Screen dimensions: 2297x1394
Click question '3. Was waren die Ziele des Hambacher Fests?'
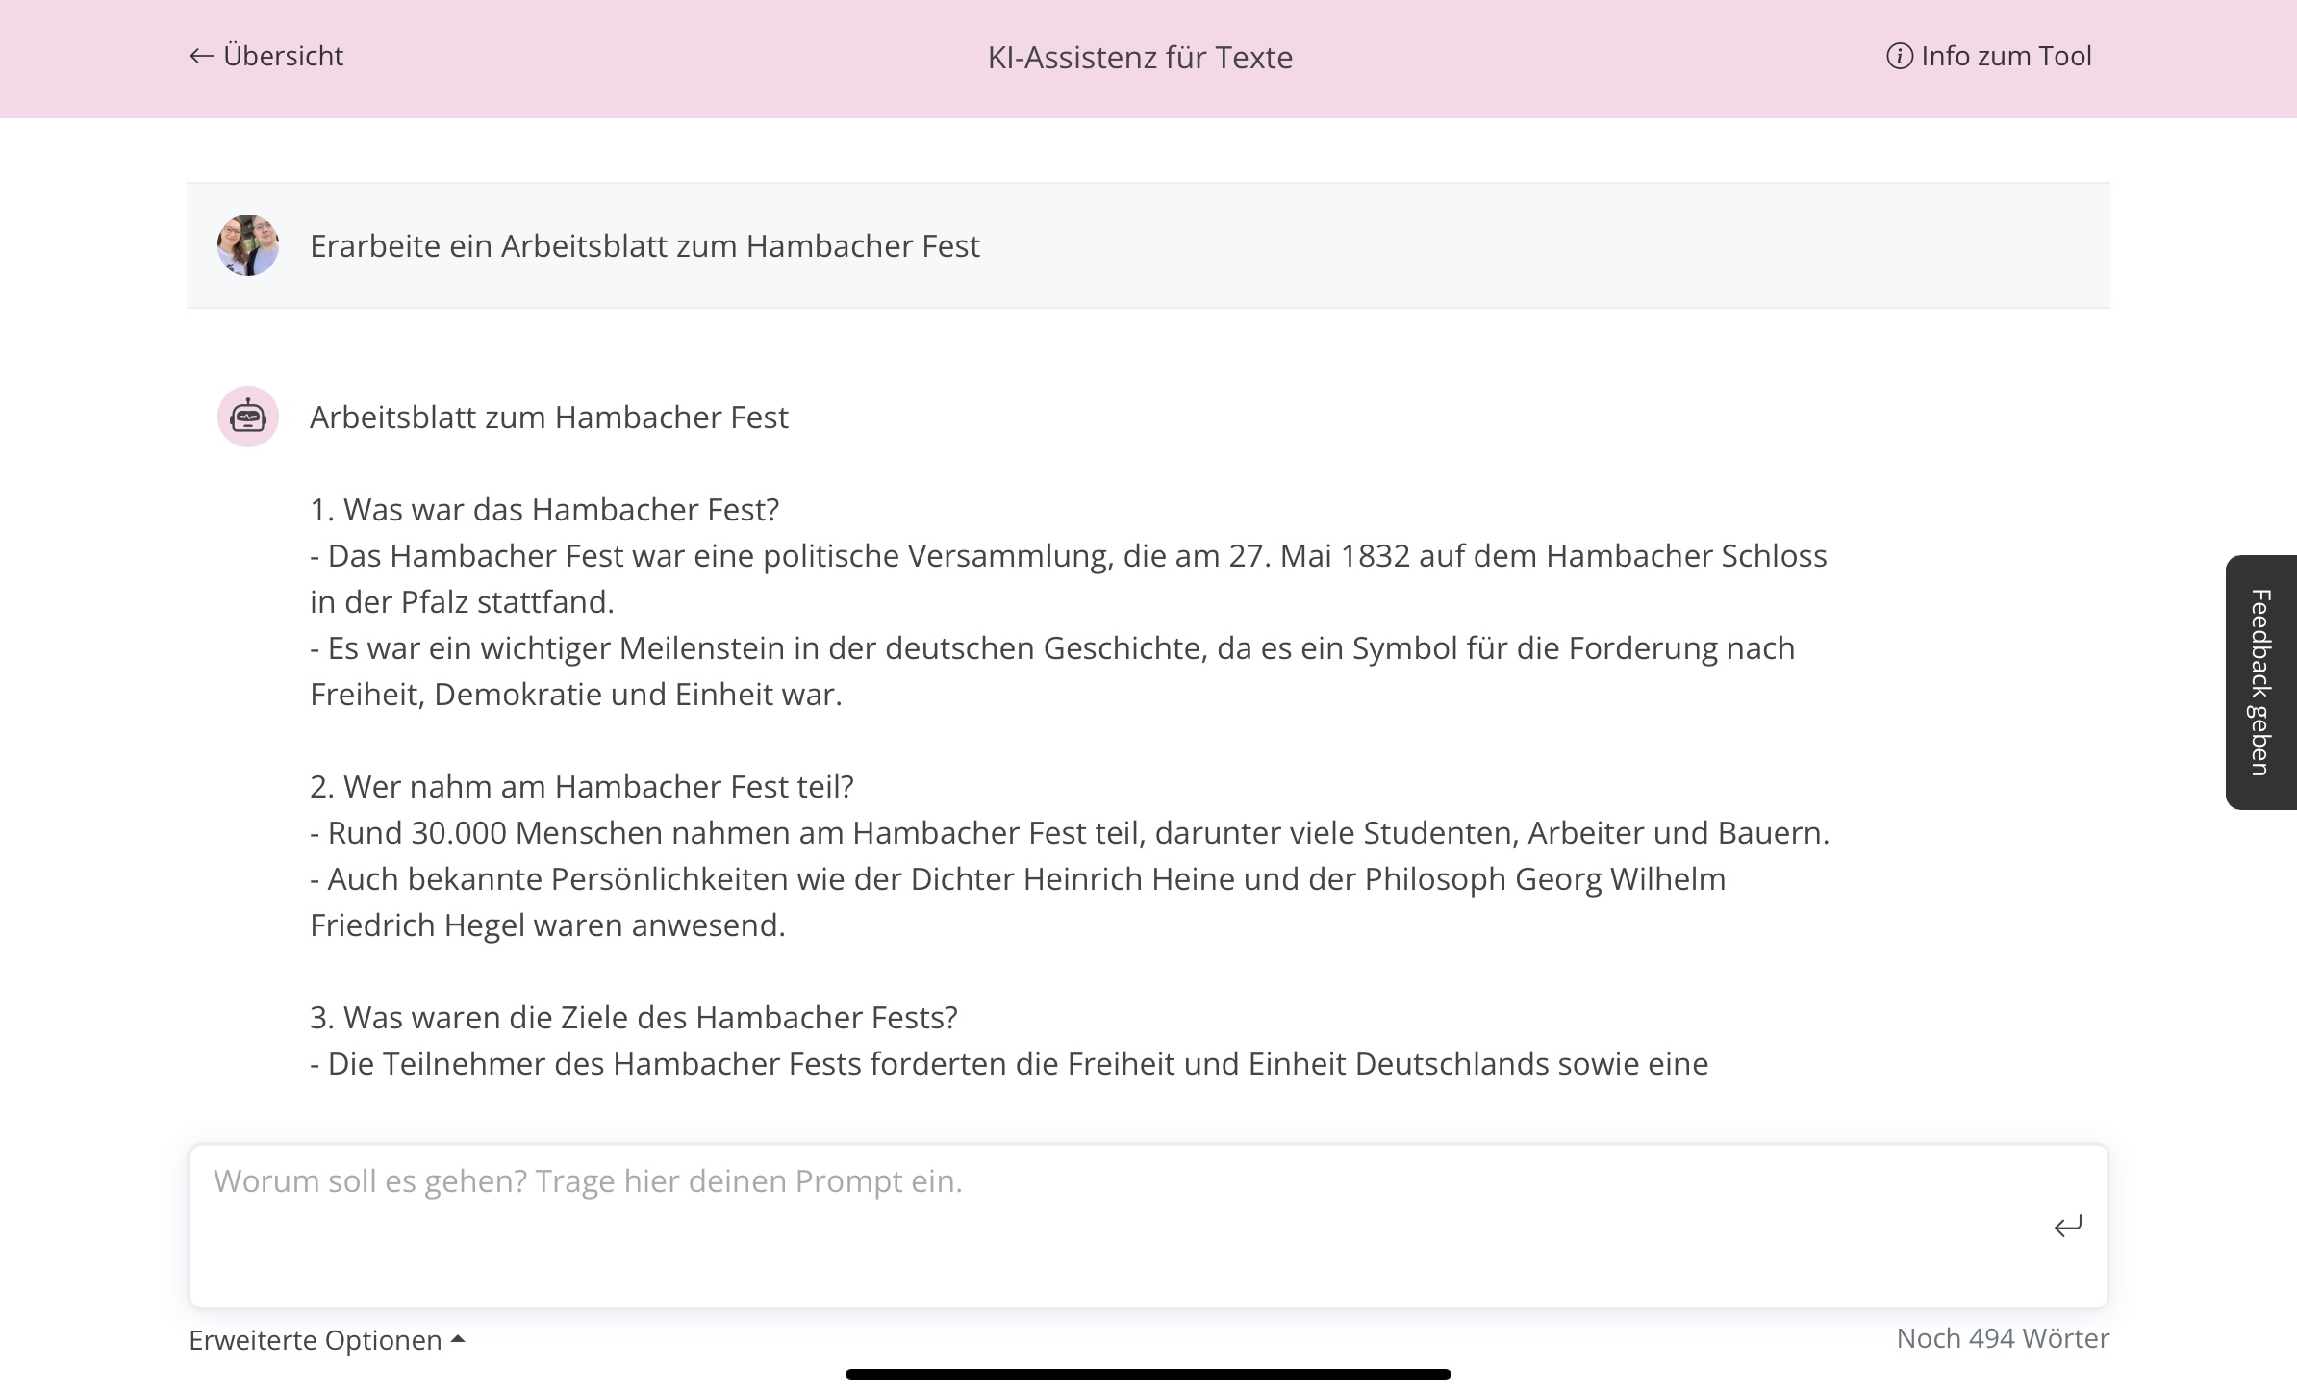click(x=634, y=1018)
